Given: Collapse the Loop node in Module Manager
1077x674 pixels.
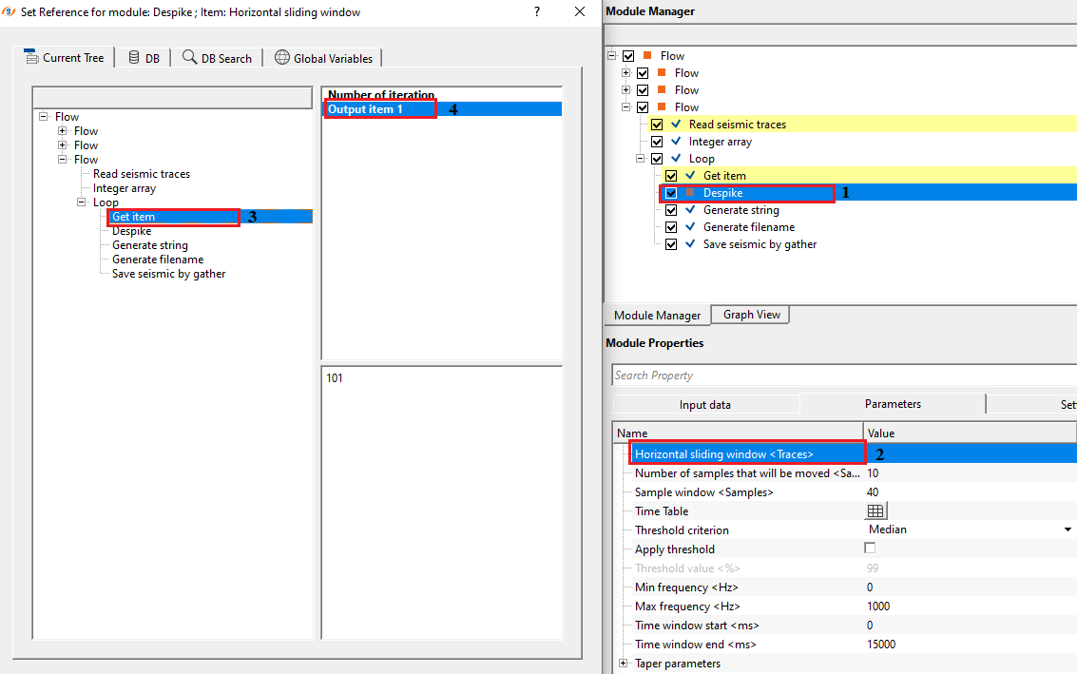Looking at the screenshot, I should [x=642, y=159].
